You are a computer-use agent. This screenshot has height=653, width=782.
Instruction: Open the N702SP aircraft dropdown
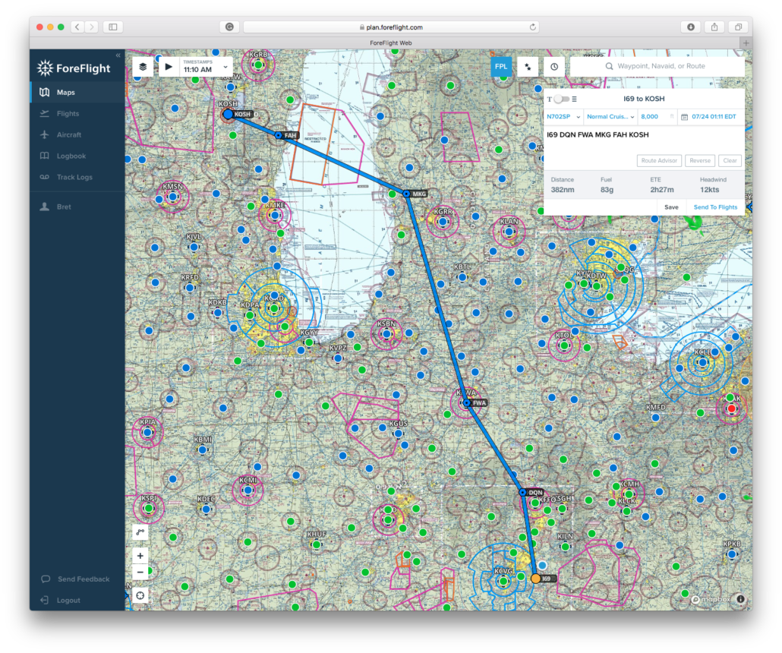(563, 117)
